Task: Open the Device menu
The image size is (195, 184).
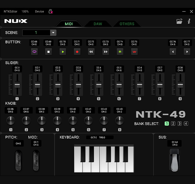Action: click(x=39, y=11)
